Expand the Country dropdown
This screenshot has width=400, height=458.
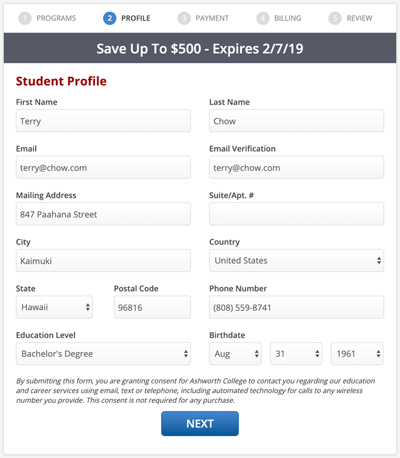(x=296, y=261)
